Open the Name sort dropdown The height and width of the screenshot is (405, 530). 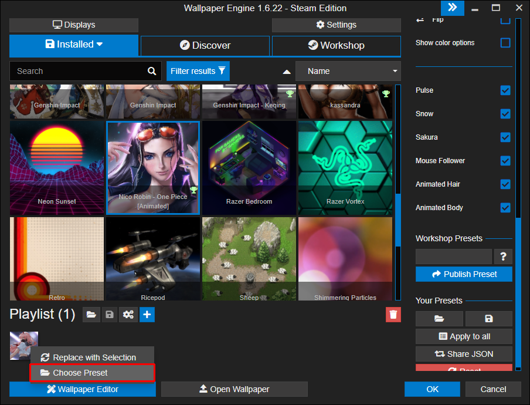click(x=348, y=71)
